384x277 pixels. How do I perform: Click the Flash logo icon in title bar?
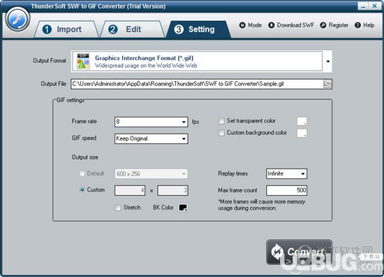[17, 19]
